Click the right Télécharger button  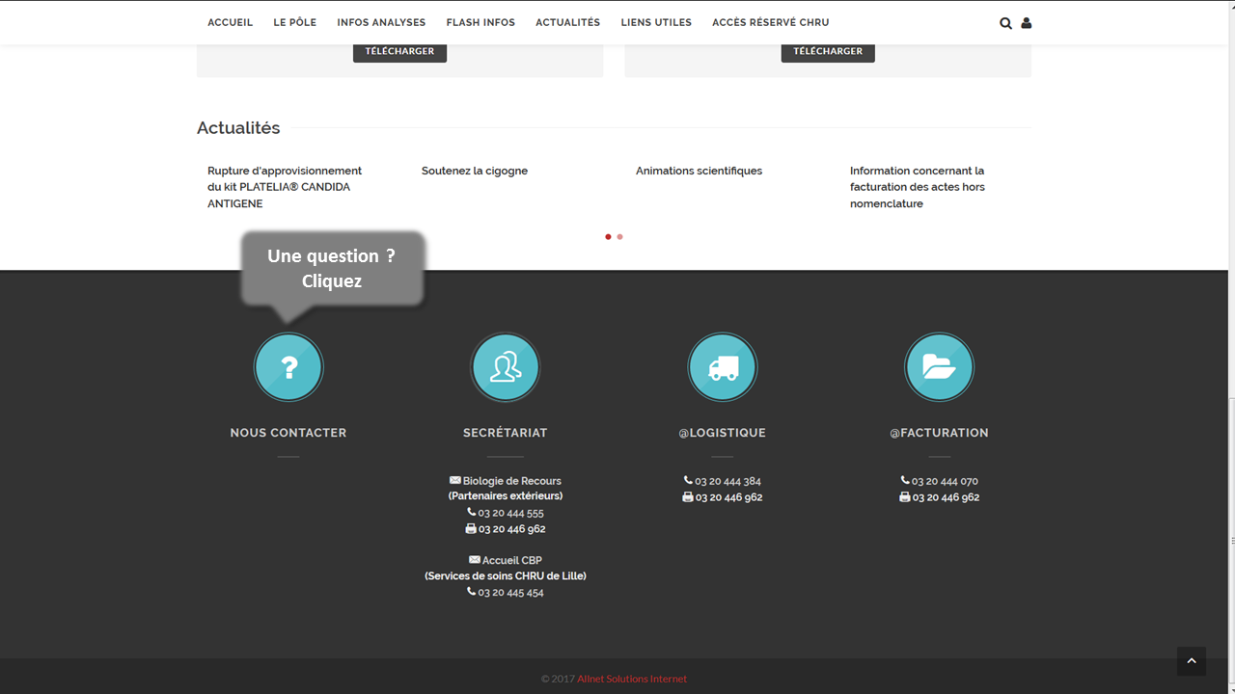828,51
